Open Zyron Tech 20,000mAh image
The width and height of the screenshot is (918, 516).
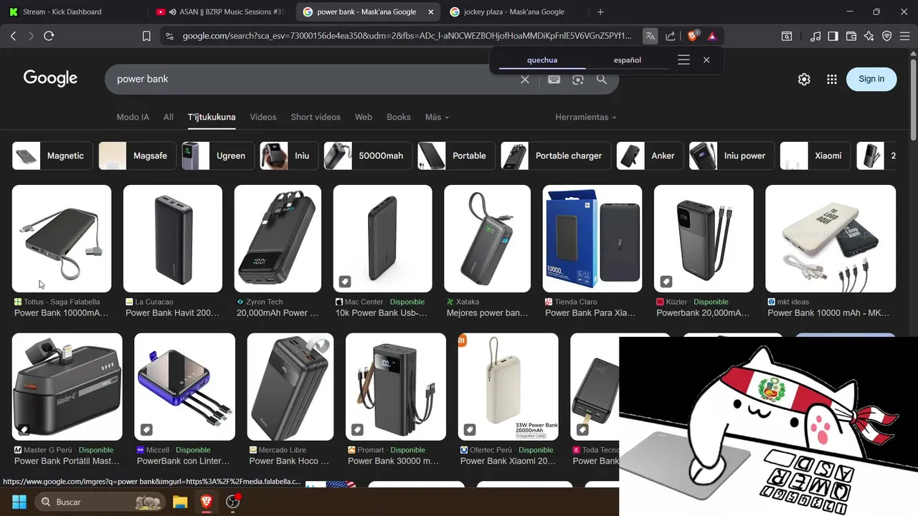tap(278, 239)
